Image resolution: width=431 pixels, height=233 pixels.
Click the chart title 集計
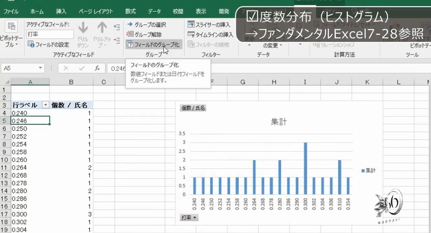(279, 122)
